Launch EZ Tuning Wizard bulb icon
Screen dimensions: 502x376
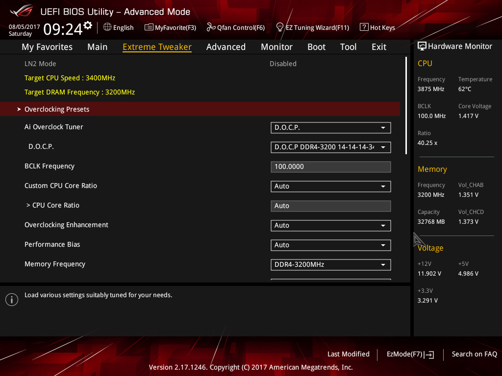tap(280, 27)
